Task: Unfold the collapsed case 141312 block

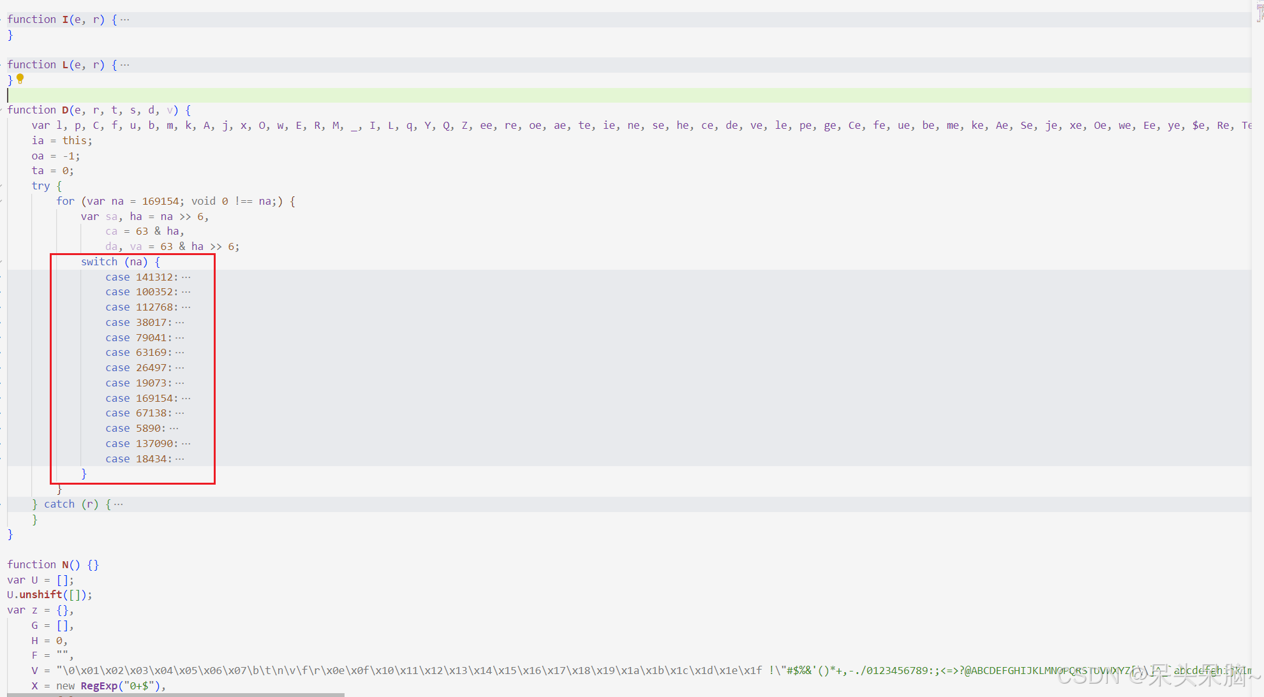Action: [186, 277]
